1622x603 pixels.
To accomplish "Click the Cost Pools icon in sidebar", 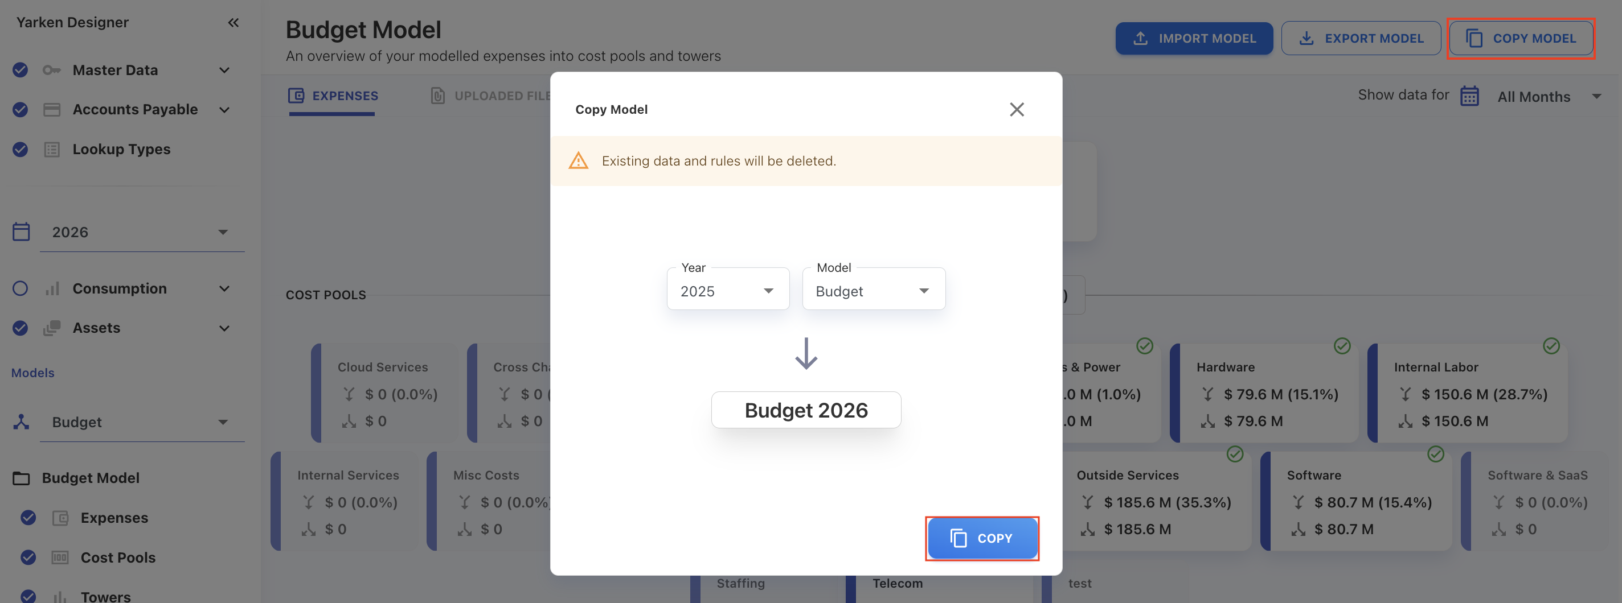I will click(61, 557).
